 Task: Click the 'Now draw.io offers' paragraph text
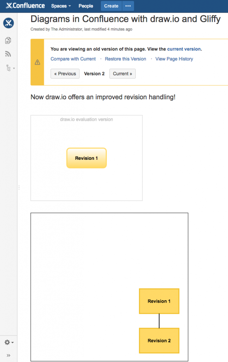click(103, 97)
